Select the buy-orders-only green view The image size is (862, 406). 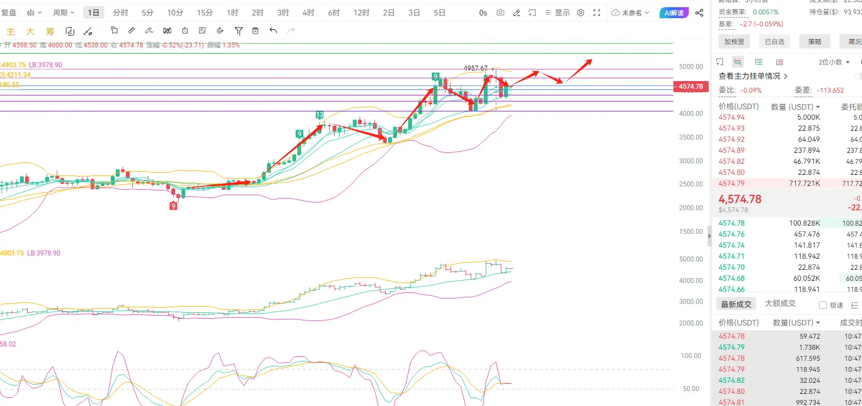[x=759, y=62]
